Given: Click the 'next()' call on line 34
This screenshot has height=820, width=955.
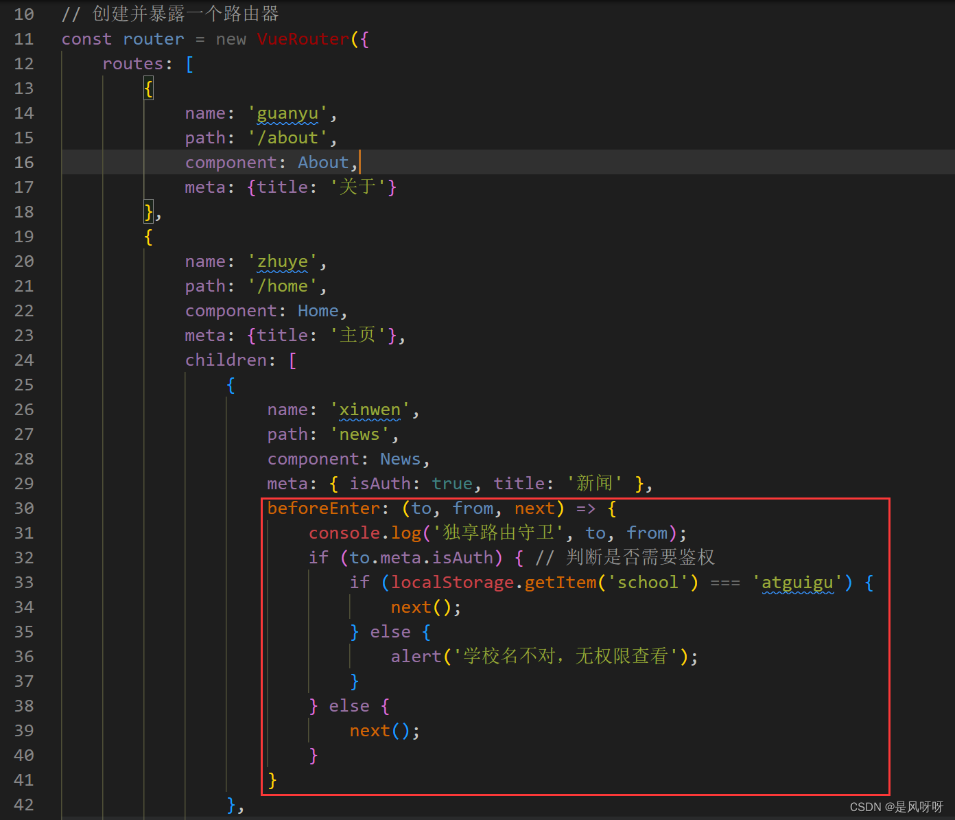Looking at the screenshot, I should coord(421,607).
